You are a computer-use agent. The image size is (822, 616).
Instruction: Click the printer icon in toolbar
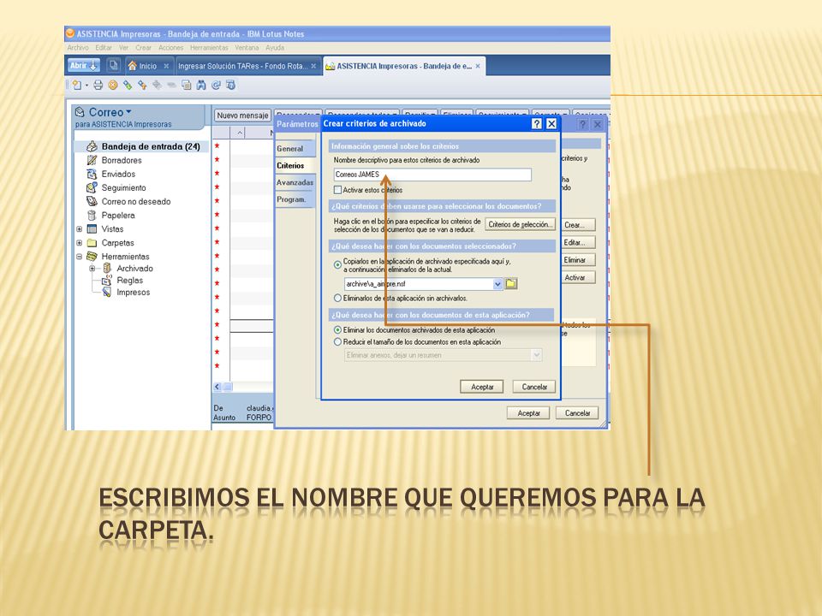pyautogui.click(x=98, y=85)
